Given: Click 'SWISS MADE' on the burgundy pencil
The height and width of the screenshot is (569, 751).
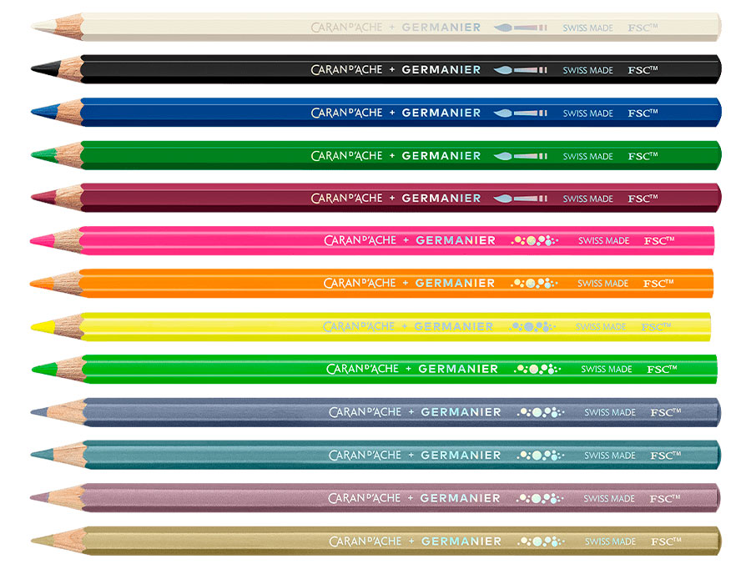Looking at the screenshot, I should pos(588,199).
